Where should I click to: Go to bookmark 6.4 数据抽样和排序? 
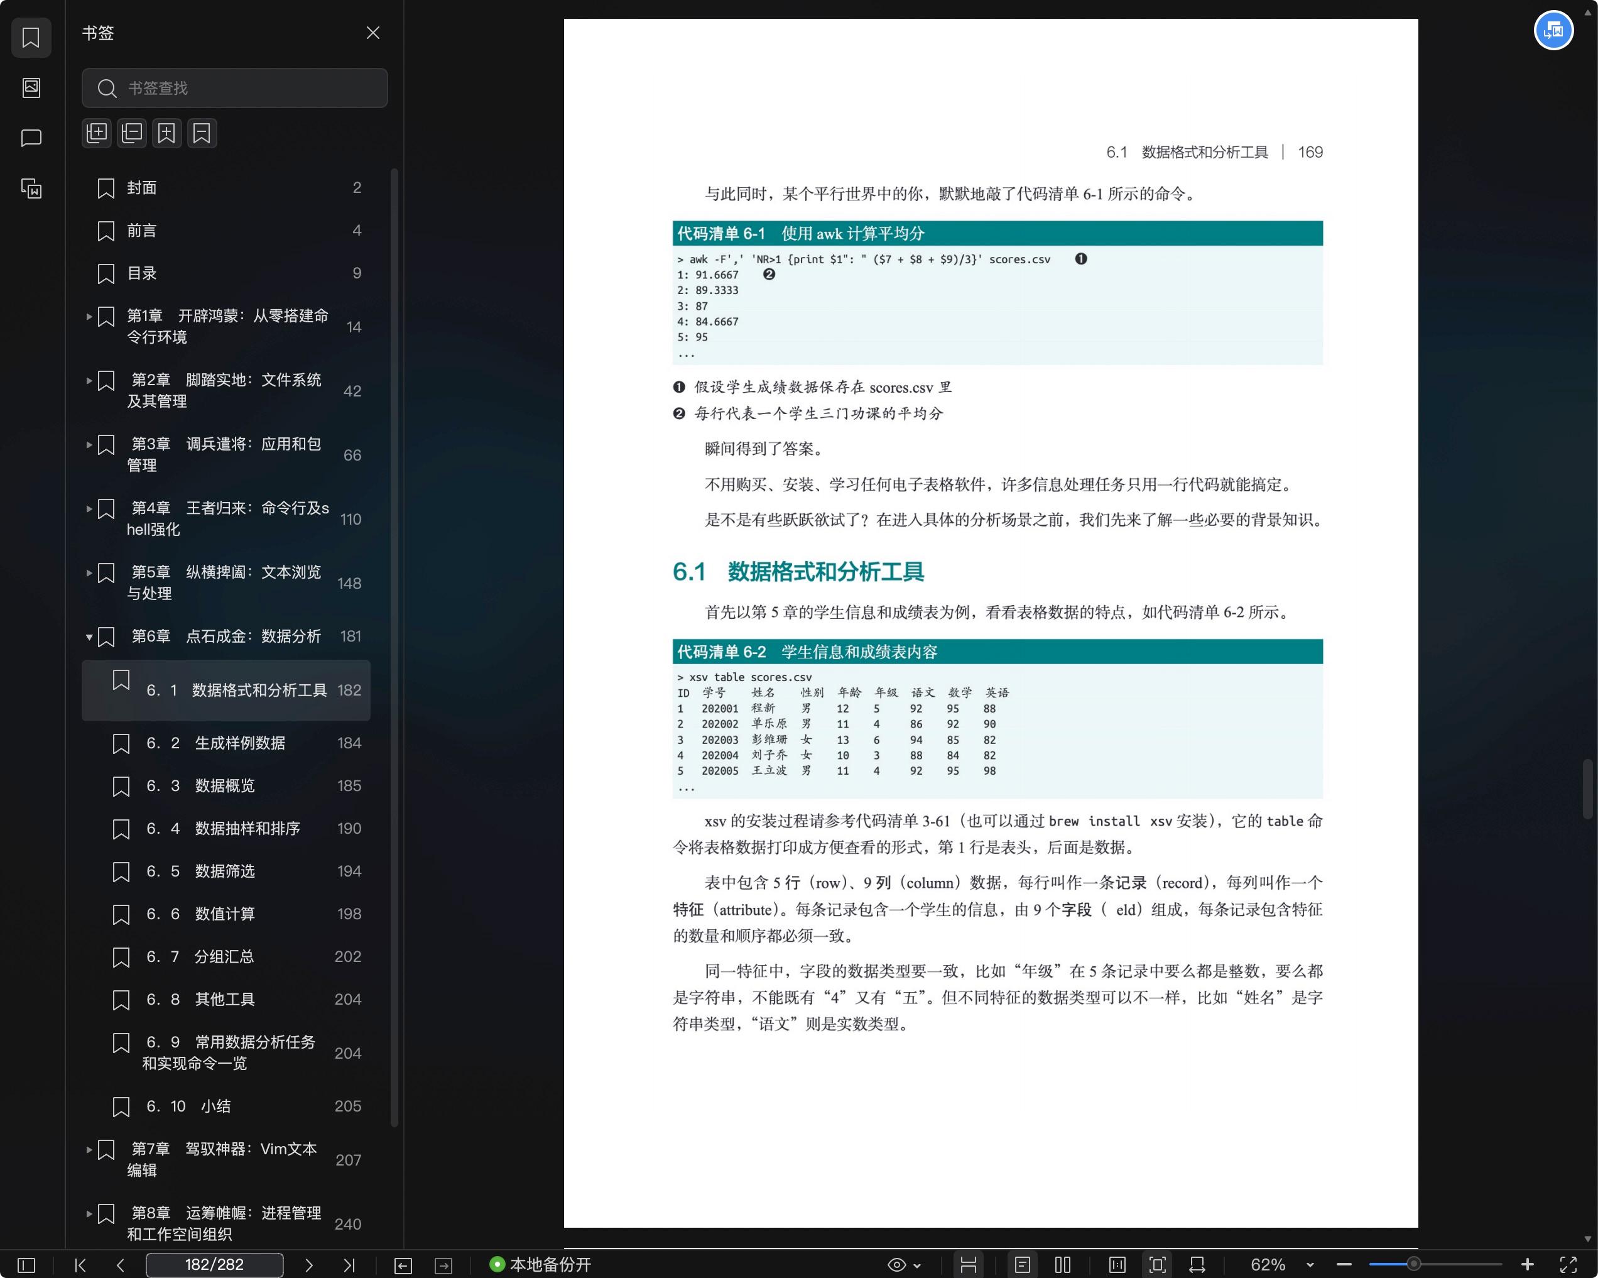point(226,829)
